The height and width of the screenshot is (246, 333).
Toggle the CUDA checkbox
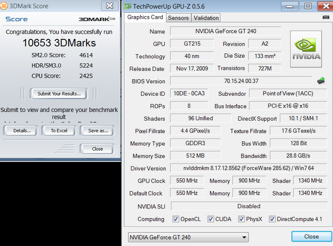(x=210, y=219)
